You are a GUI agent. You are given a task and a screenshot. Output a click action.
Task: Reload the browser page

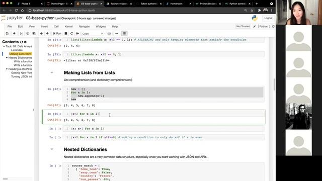tap(16, 10)
